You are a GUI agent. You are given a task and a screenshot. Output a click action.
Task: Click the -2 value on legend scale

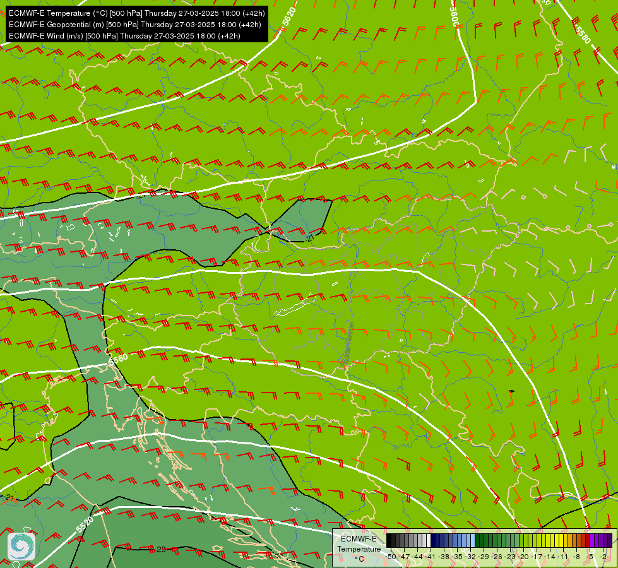click(603, 557)
